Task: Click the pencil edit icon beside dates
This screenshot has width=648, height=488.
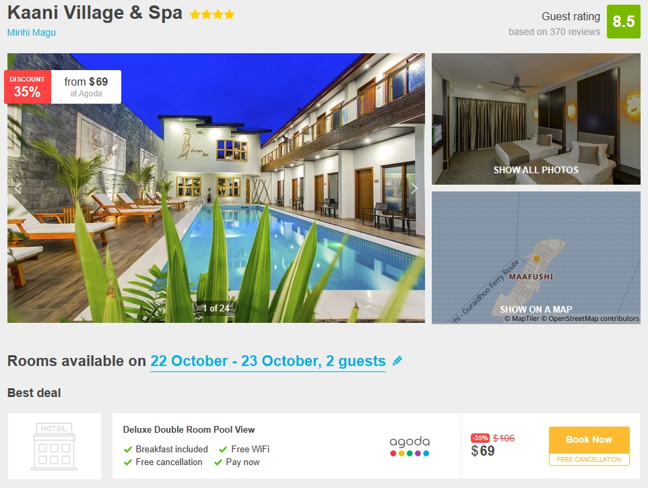Action: (397, 361)
